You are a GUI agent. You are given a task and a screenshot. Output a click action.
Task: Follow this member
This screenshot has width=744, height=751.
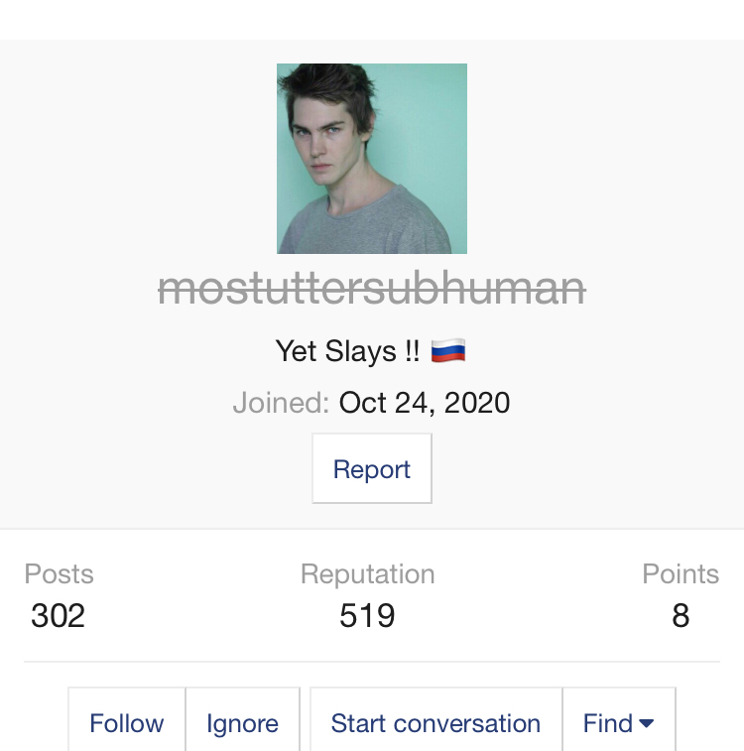126,721
